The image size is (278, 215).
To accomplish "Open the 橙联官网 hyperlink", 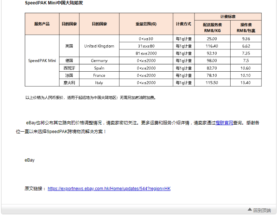I will (224, 123).
